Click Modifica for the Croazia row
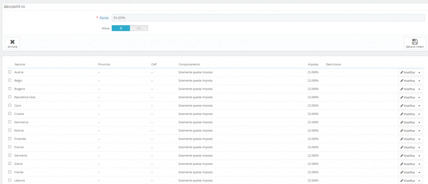 click(407, 114)
